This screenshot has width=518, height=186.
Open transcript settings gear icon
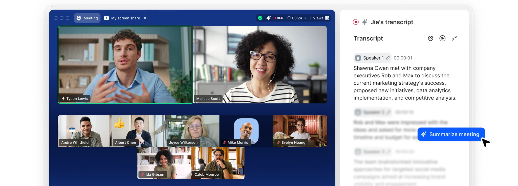click(x=430, y=38)
